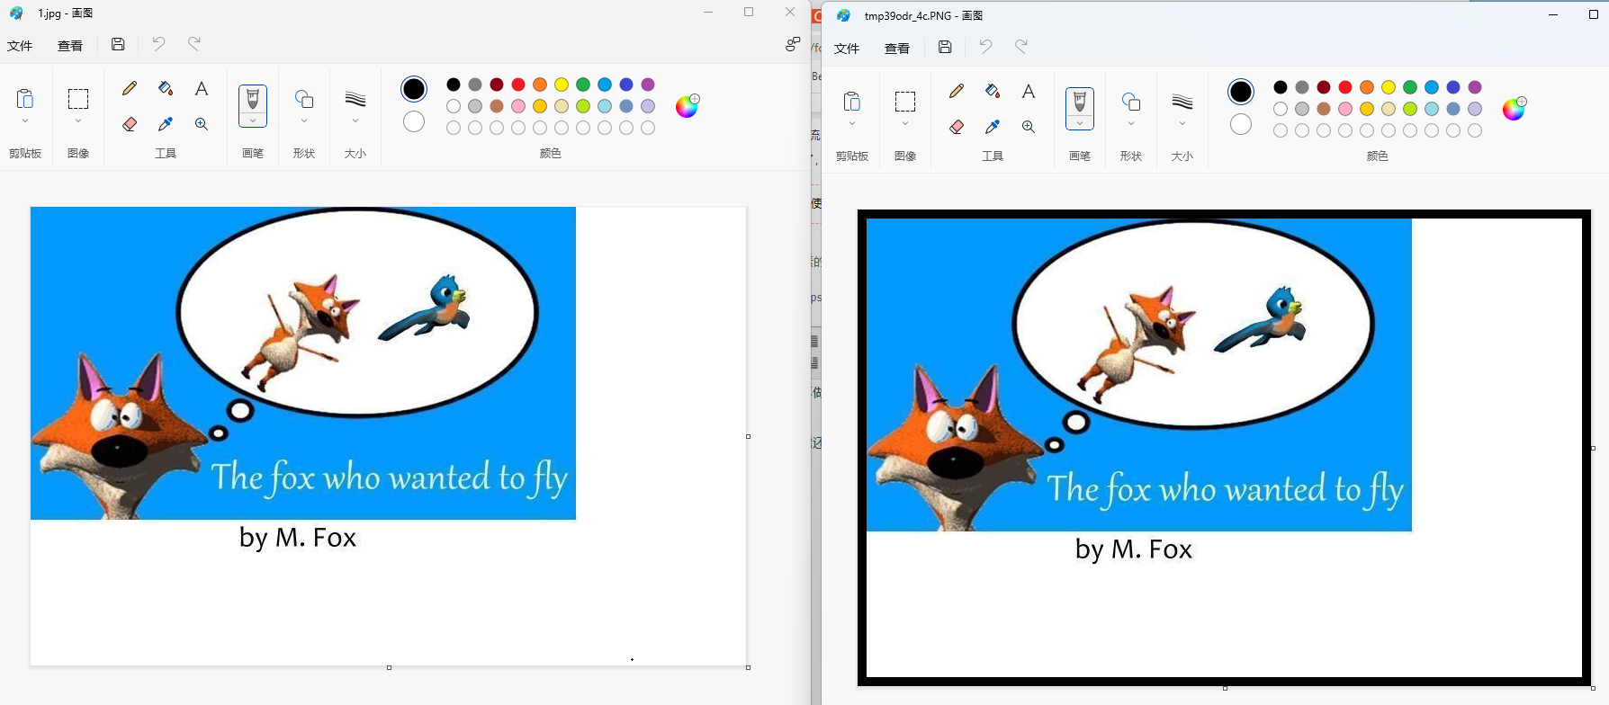Screen dimensions: 1609x705
Task: Select Text tool in 1.jpg window
Action: click(202, 88)
